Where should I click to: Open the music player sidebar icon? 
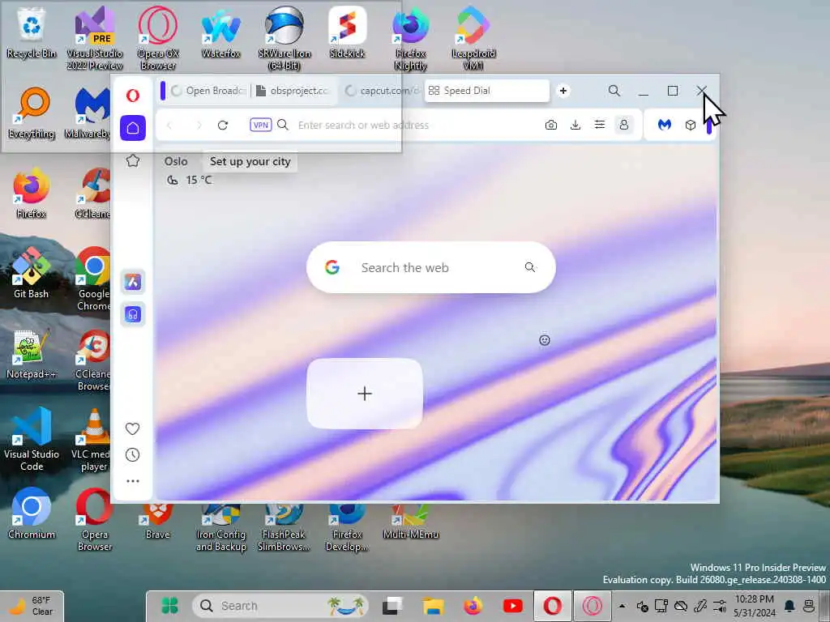[133, 314]
